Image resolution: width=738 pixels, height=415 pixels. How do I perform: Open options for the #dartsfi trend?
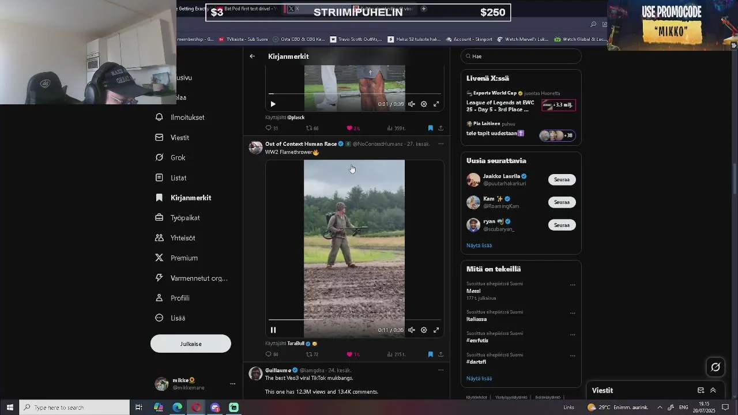click(573, 356)
